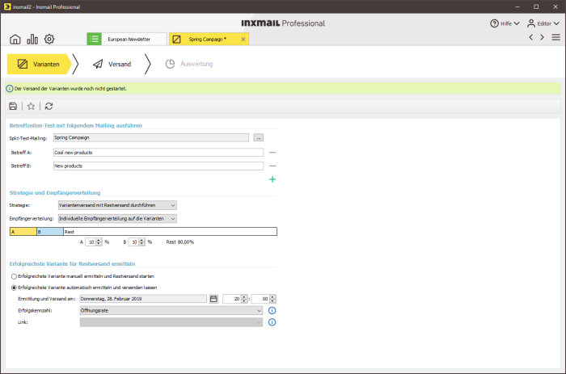Image resolution: width=566 pixels, height=374 pixels.
Task: Select manual determination of best variant
Action: click(14, 276)
